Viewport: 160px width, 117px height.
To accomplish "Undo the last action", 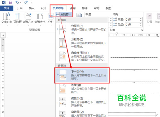I will [x=17, y=2].
